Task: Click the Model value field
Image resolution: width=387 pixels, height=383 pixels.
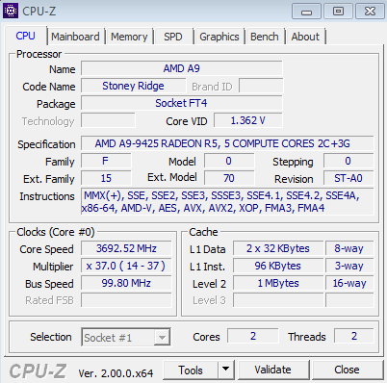Action: [229, 161]
